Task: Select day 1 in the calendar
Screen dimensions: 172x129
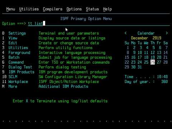Action: pos(128,48)
